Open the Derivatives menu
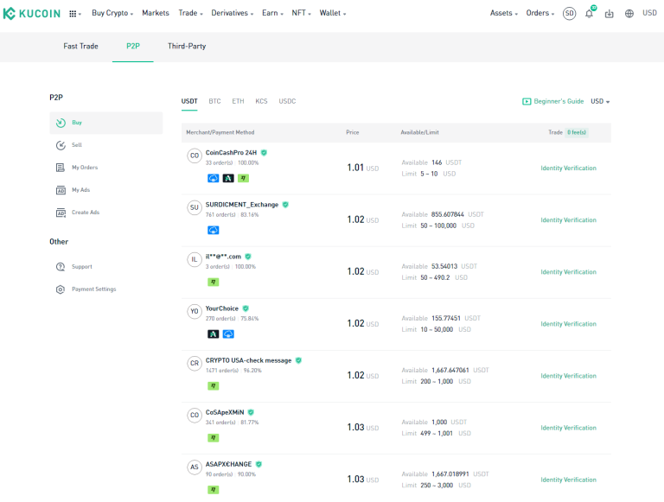This screenshot has height=502, width=664. click(x=232, y=14)
